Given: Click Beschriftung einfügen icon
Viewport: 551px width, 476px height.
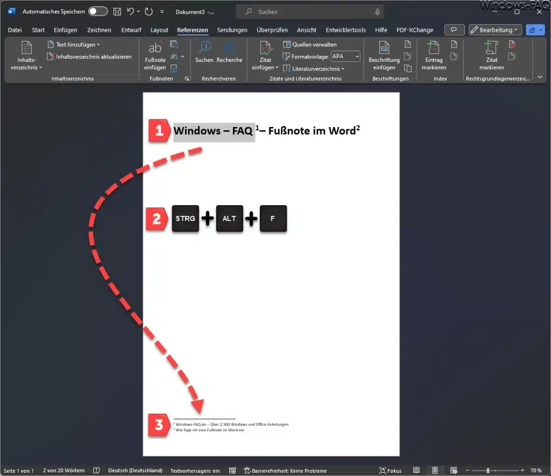Looking at the screenshot, I should click(384, 55).
